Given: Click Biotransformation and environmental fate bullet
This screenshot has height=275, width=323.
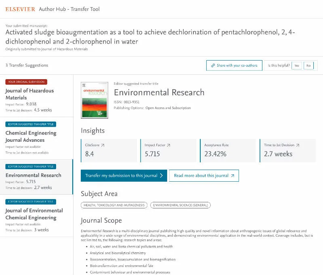Looking at the screenshot, I should (122, 266).
